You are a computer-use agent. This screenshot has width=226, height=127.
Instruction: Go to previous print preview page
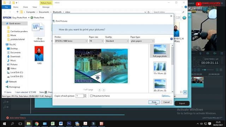100,90
